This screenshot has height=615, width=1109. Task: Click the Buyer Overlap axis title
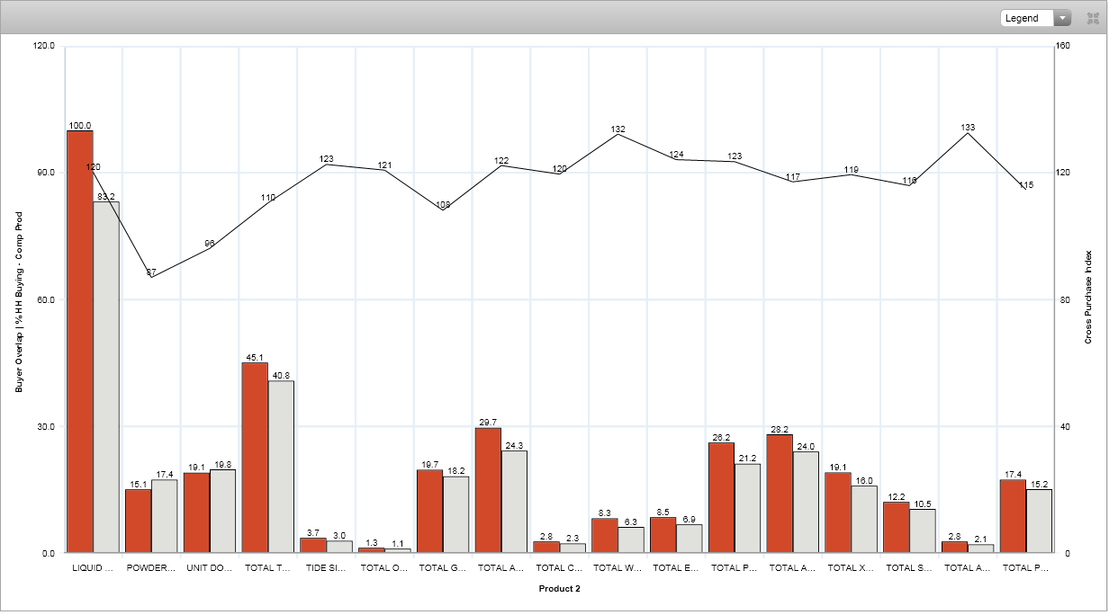point(19,302)
